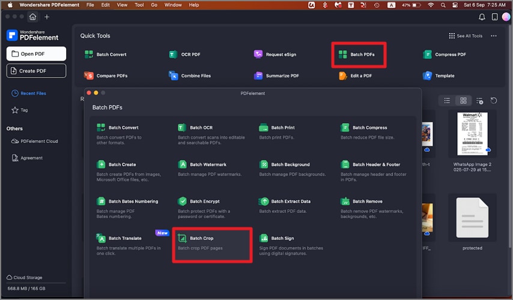
Task: Click the cloud storage usage bar
Action: coord(36,283)
